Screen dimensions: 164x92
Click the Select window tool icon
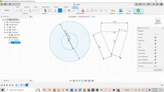coord(128,10)
